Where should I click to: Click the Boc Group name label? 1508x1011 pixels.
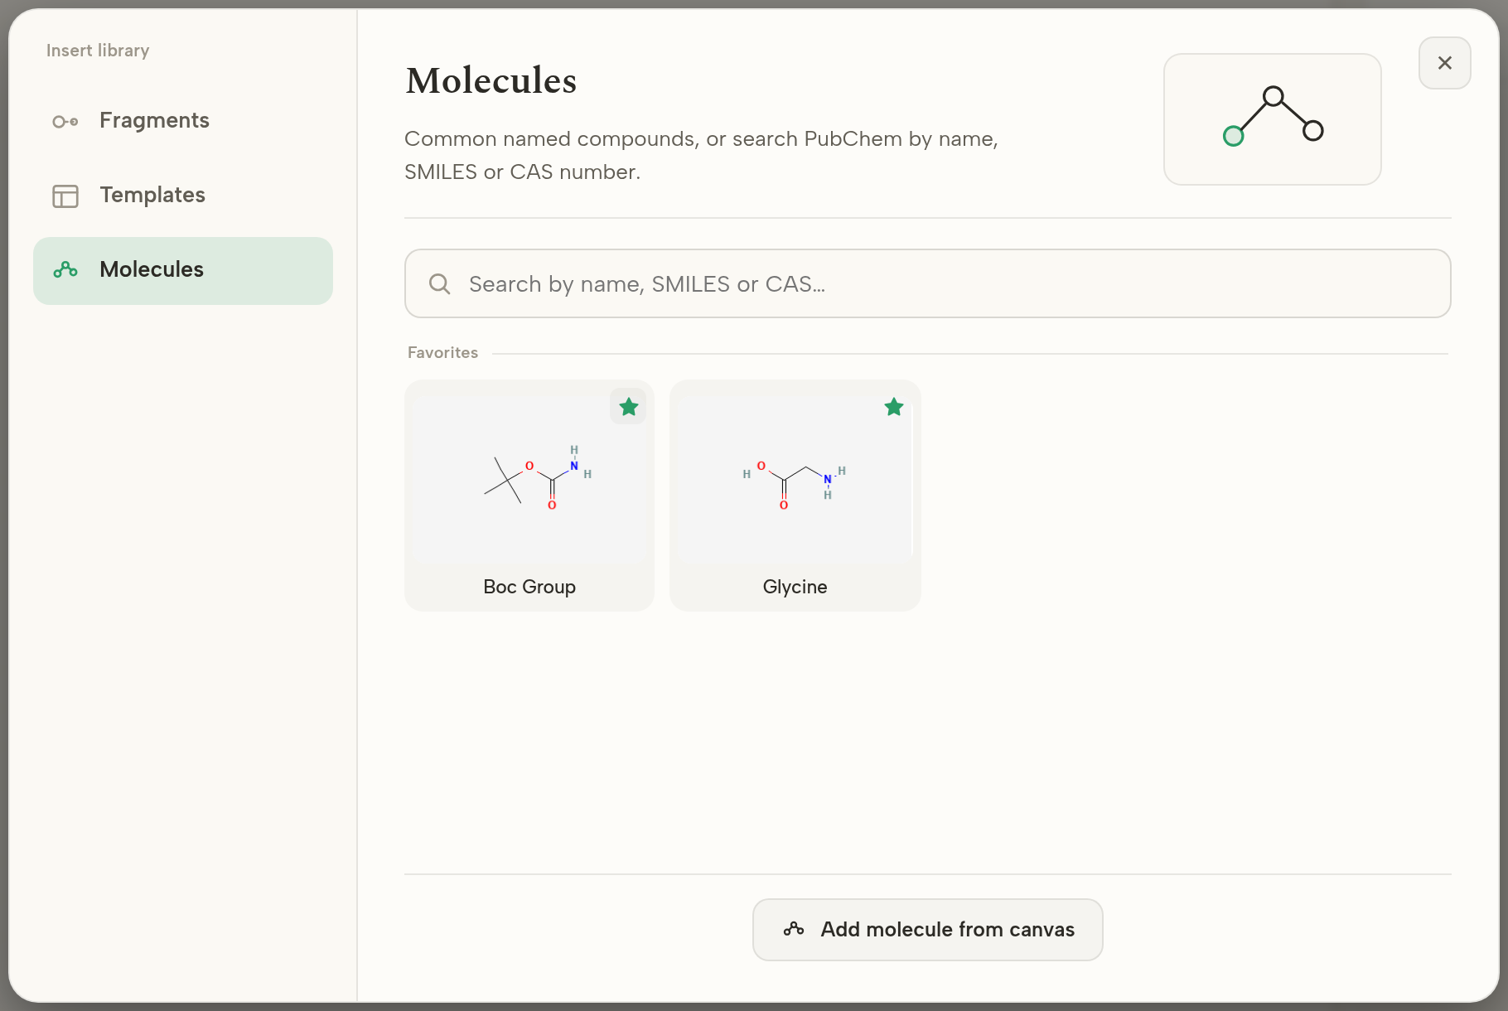point(529,587)
